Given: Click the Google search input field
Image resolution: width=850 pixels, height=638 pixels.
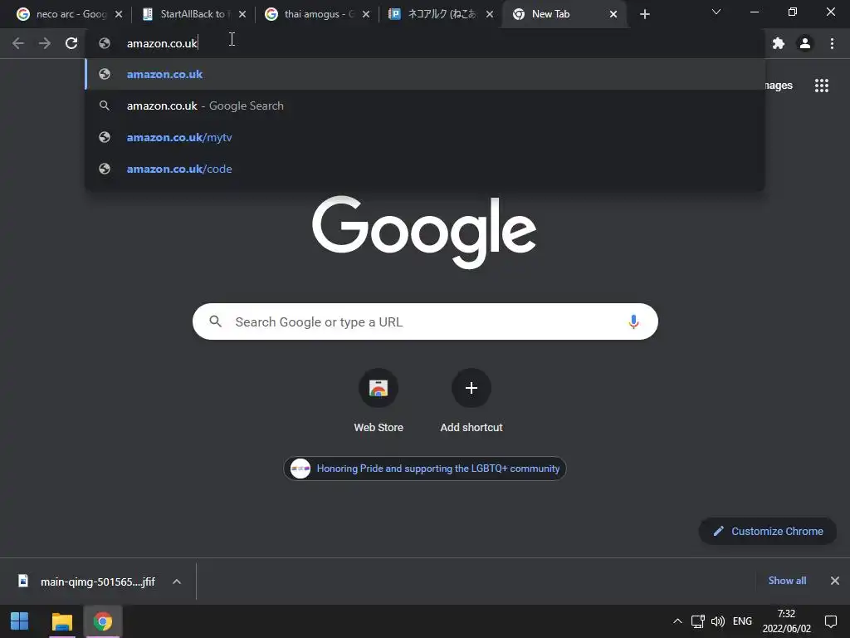Looking at the screenshot, I should pos(425,321).
